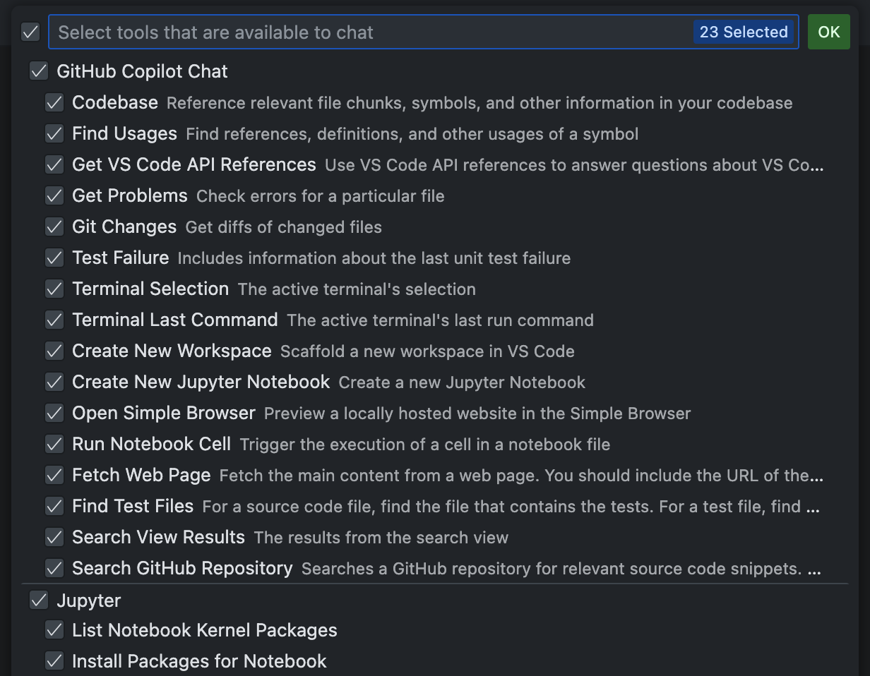This screenshot has width=870, height=676.
Task: Click 'Preview a locally hosted website' description
Action: tap(477, 414)
